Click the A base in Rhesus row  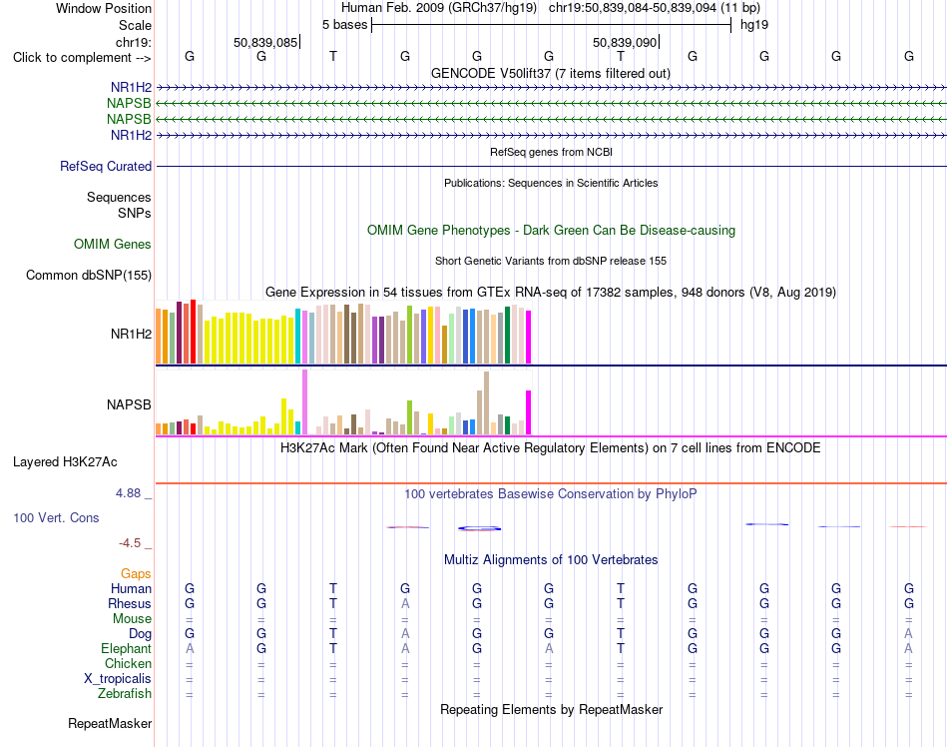(x=405, y=603)
